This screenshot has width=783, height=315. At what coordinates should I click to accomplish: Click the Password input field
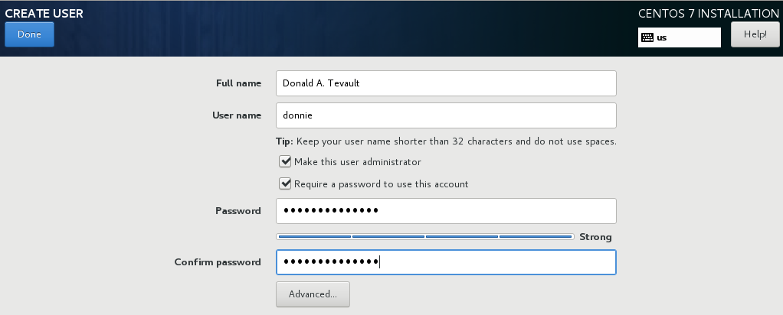[x=446, y=211]
